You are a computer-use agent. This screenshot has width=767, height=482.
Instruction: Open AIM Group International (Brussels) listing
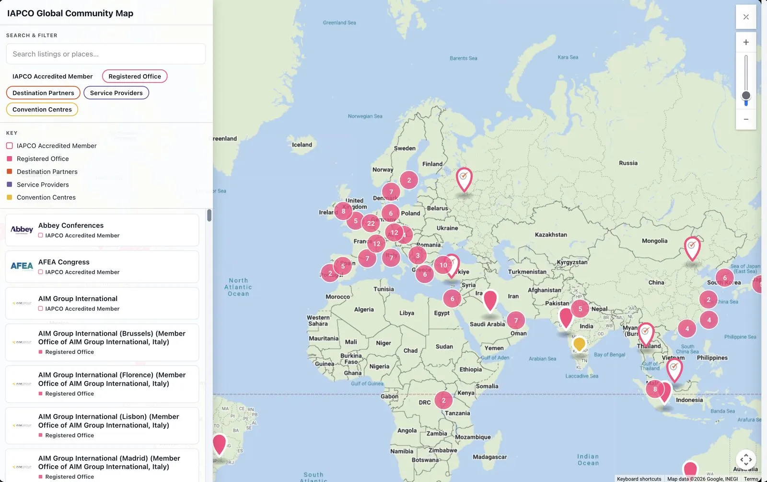102,342
